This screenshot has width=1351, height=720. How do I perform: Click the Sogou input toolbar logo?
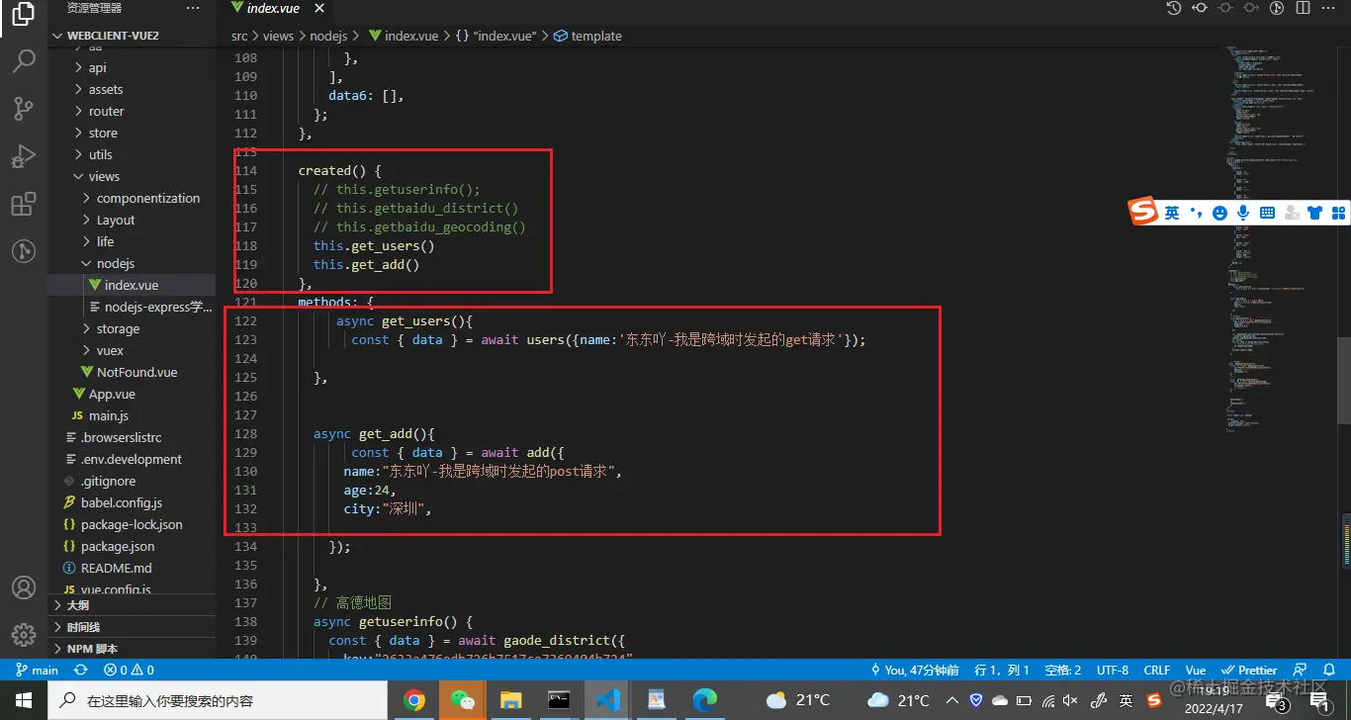[1143, 212]
